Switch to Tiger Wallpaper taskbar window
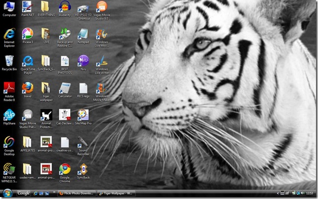Screen dimensions: 318x199 coord(116,194)
